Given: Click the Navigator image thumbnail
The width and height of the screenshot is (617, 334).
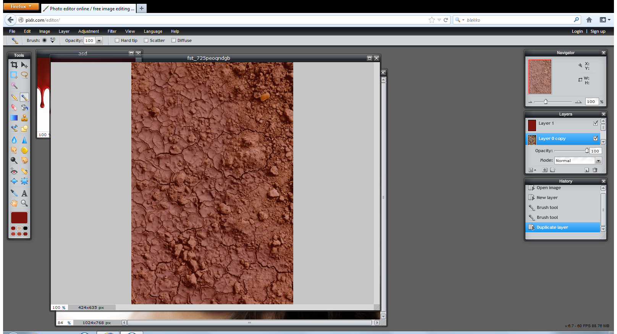Looking at the screenshot, I should [x=540, y=76].
